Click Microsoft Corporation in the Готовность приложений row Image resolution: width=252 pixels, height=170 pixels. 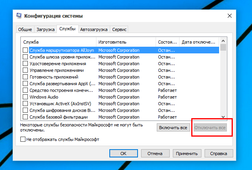(119, 77)
